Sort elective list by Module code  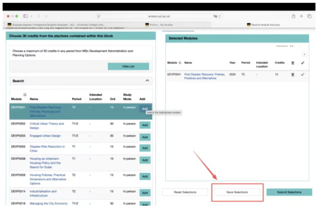[x=25, y=95]
